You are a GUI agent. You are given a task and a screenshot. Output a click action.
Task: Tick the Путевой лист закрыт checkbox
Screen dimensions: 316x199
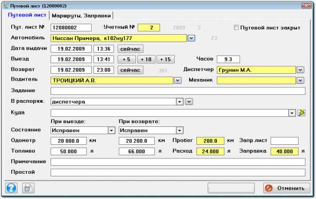(x=236, y=27)
